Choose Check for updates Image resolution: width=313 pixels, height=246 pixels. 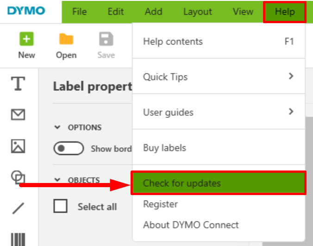218,183
